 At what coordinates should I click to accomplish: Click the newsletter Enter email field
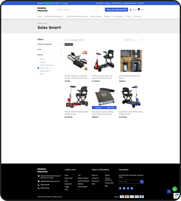click(129, 182)
